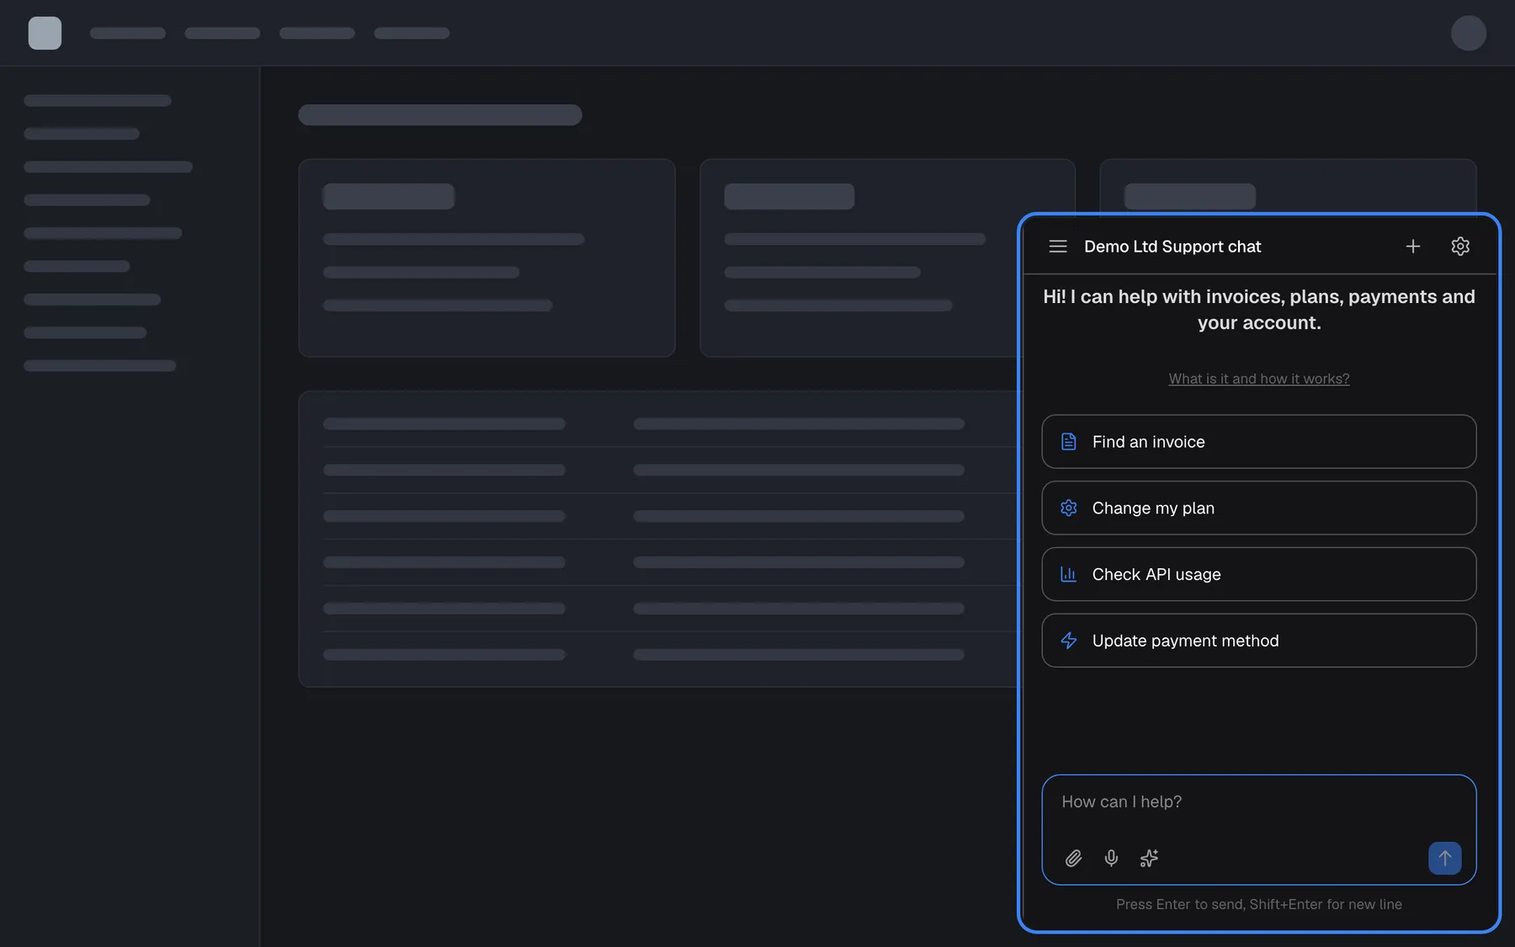Click the "Press Enter to send" hint text
Screen dimensions: 1515x947
pyautogui.click(x=1259, y=904)
